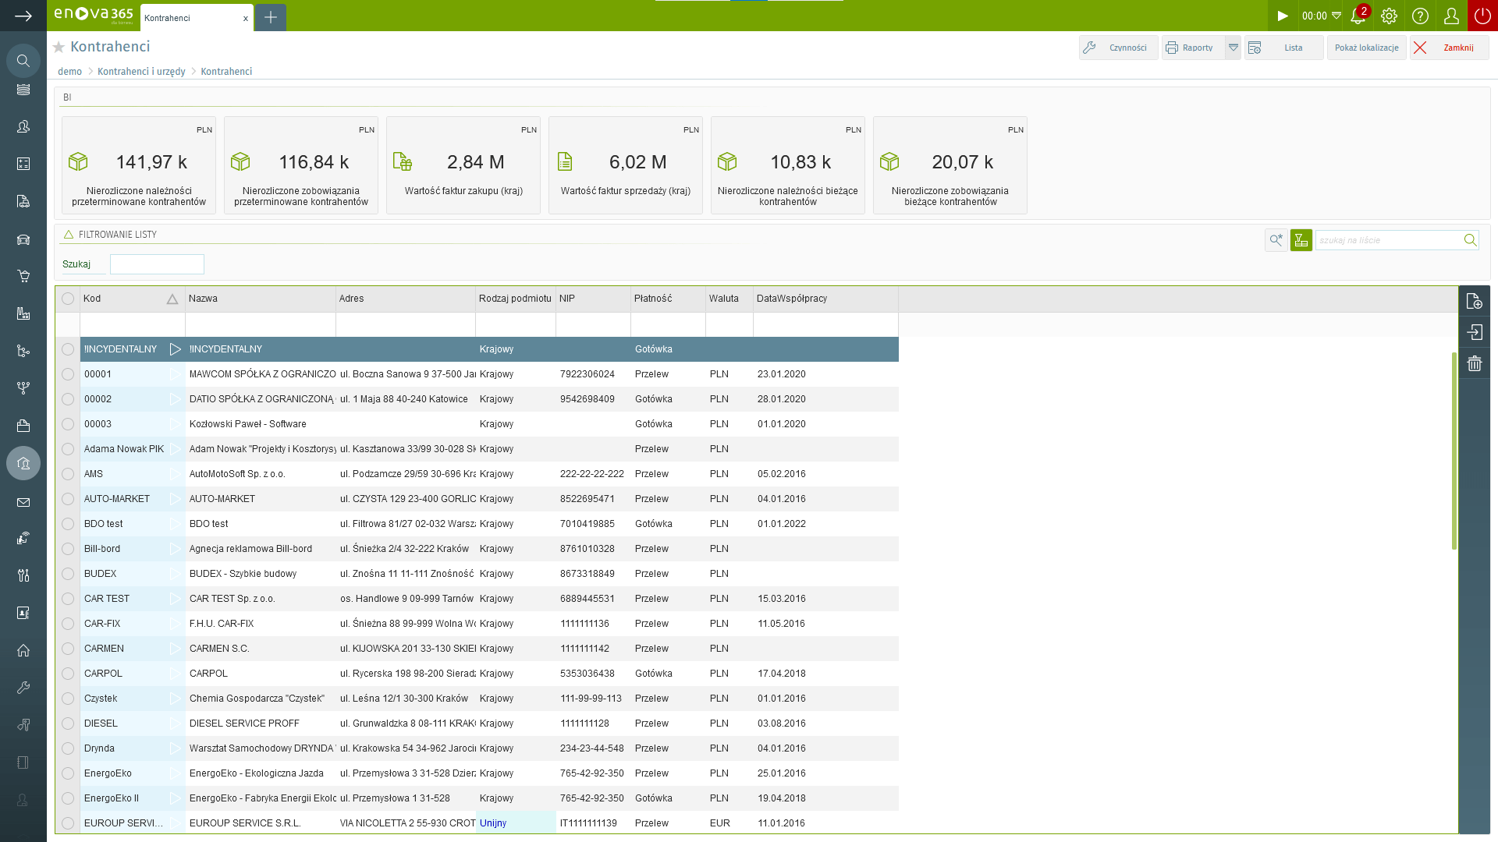Screen dimensions: 1498x842
Task: Toggle favorite star next to Kontrahenci title
Action: (x=59, y=48)
